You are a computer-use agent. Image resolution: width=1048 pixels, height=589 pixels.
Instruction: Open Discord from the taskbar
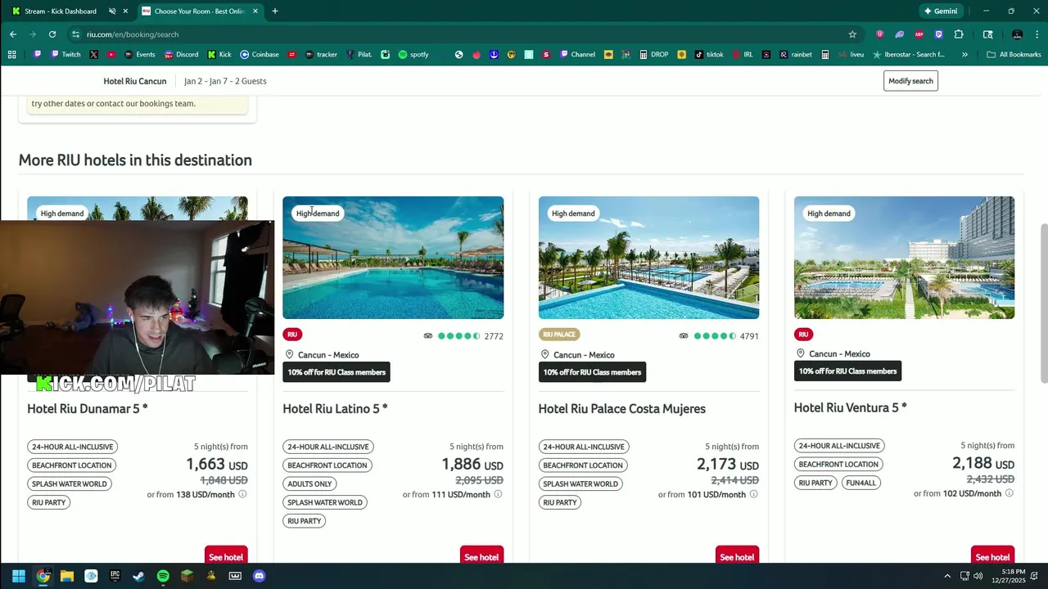pos(260,576)
